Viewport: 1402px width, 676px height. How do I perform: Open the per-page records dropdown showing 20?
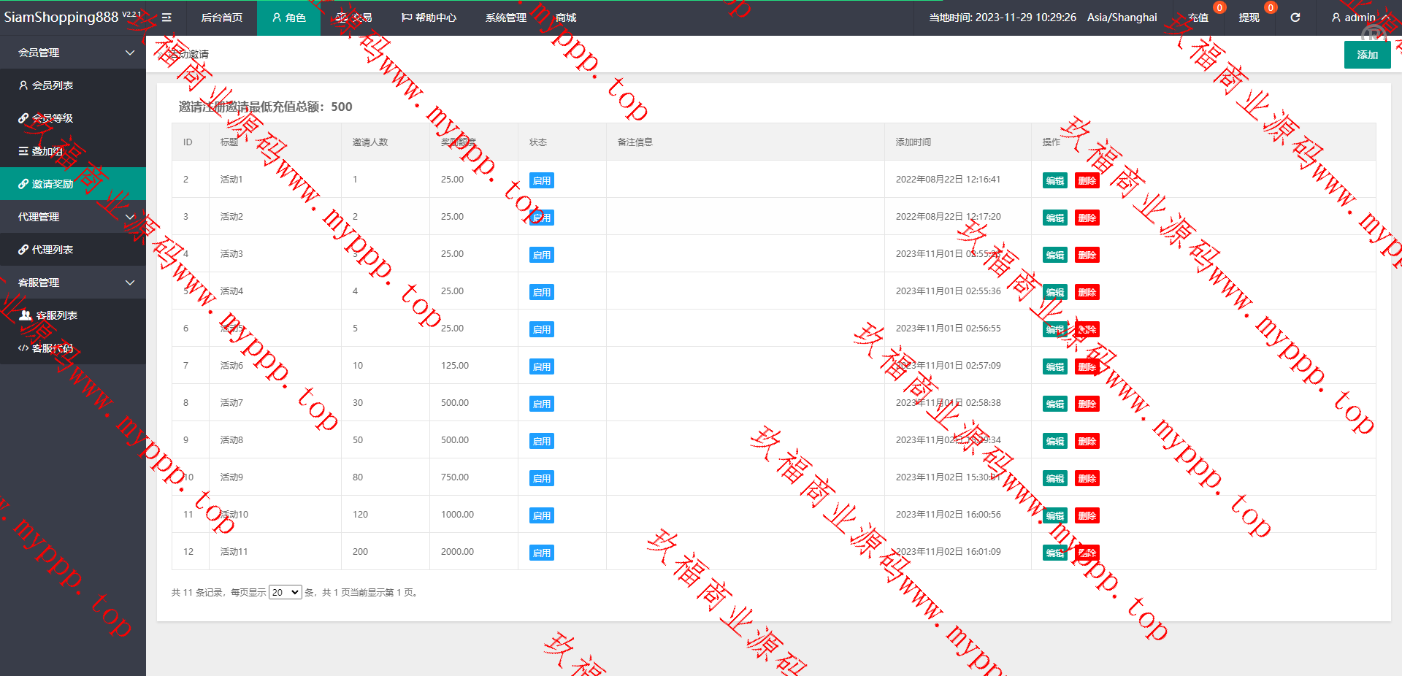tap(285, 592)
